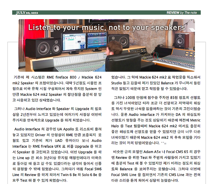Click text "Twin 6 Be 와 Solo 6 Be"
This screenshot has height=184, width=213.
click(79, 175)
